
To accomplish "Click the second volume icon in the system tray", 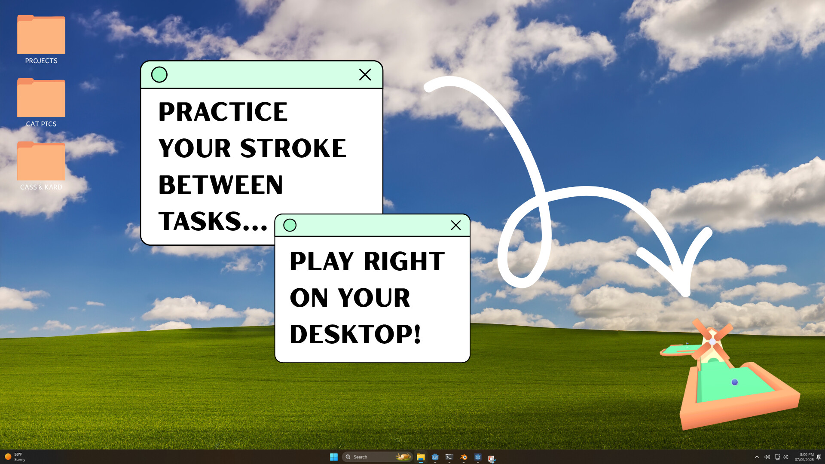I will (786, 457).
